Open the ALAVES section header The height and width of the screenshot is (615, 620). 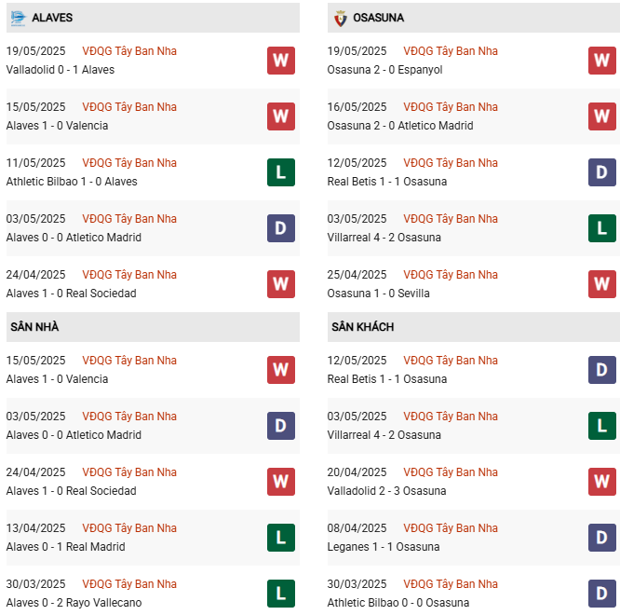click(52, 18)
